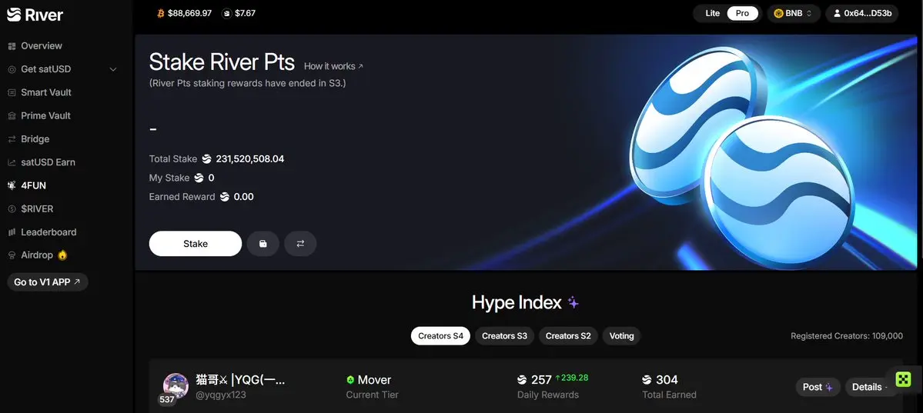Click the Post button for yqgyx123
The height and width of the screenshot is (413, 923).
pyautogui.click(x=818, y=387)
